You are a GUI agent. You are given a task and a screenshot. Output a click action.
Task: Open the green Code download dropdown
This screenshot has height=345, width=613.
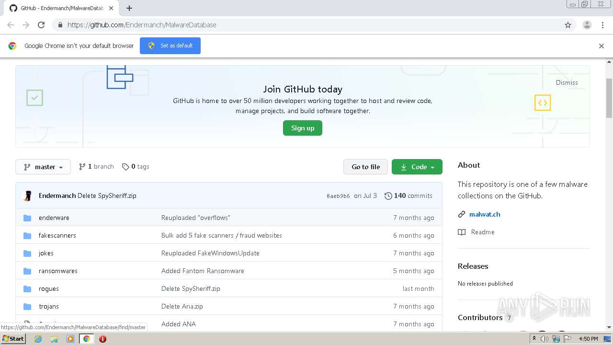click(x=417, y=167)
